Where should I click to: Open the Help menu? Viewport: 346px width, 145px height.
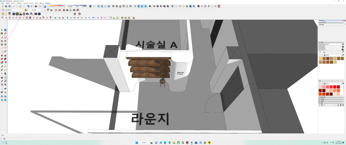[48, 3]
